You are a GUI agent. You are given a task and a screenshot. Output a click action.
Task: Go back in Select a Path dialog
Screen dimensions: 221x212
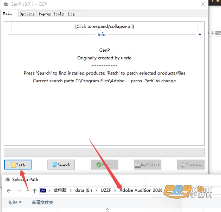[x=9, y=191]
